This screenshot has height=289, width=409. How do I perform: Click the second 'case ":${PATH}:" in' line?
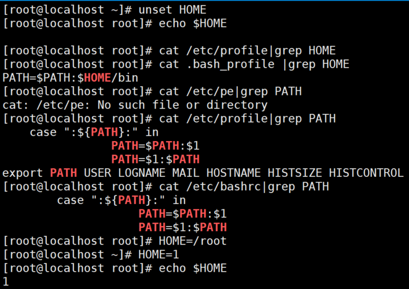point(121,200)
